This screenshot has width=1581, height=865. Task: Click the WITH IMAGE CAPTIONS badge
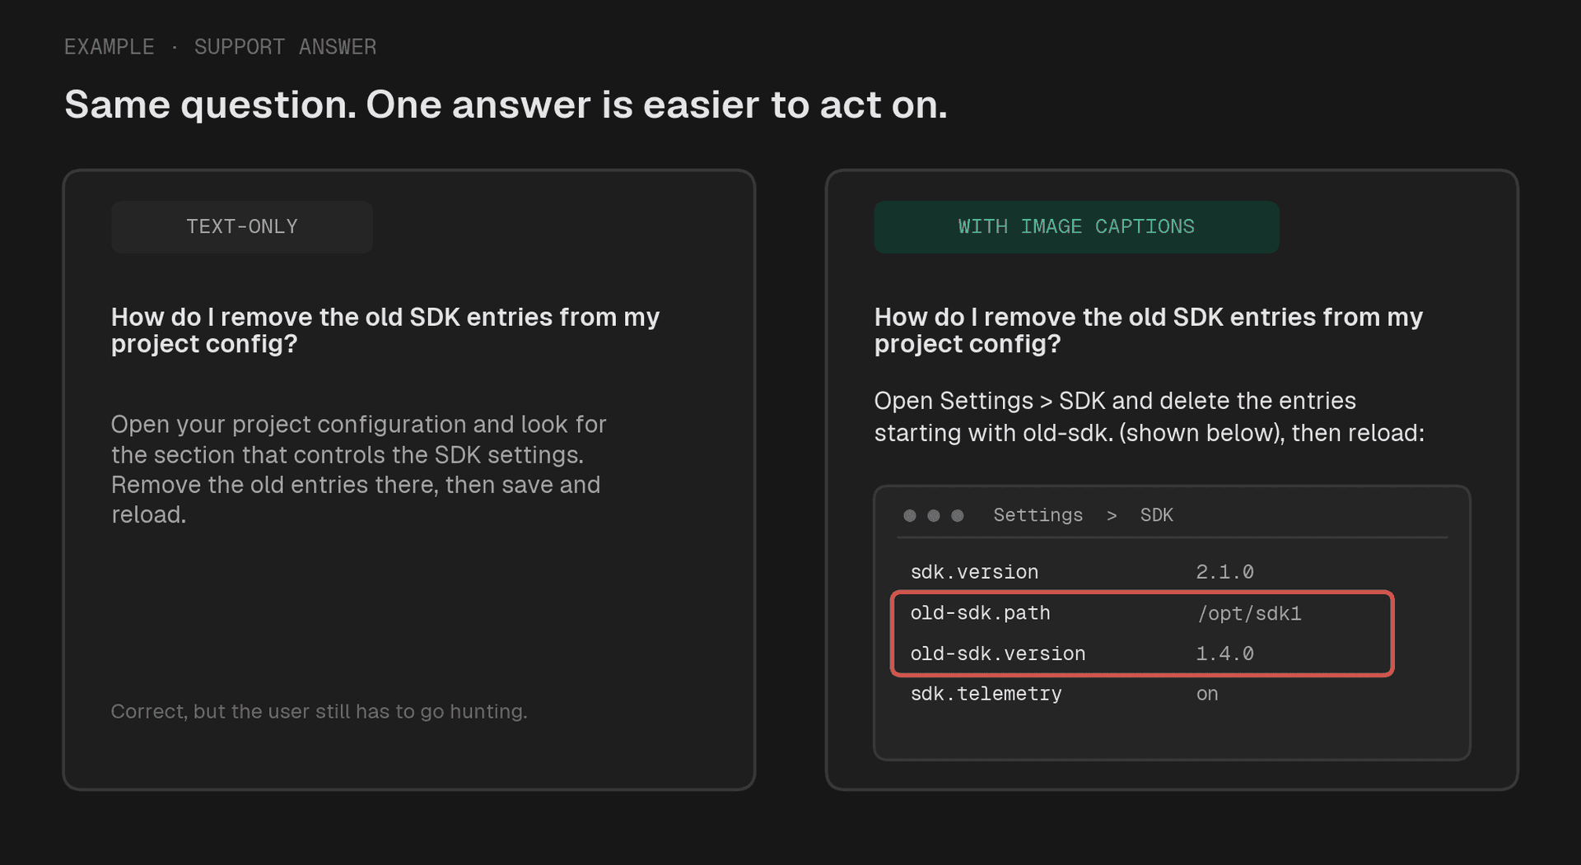[x=1076, y=227]
